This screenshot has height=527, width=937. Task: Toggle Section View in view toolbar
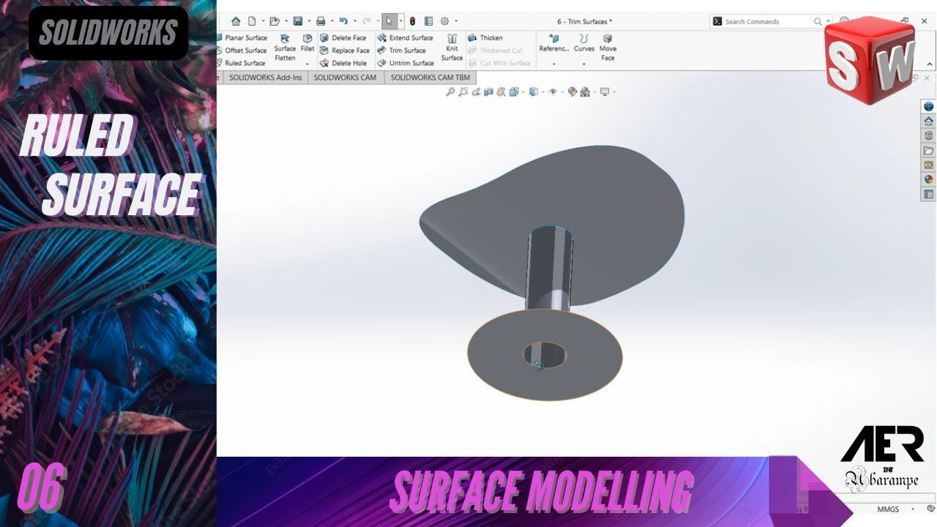pyautogui.click(x=488, y=91)
